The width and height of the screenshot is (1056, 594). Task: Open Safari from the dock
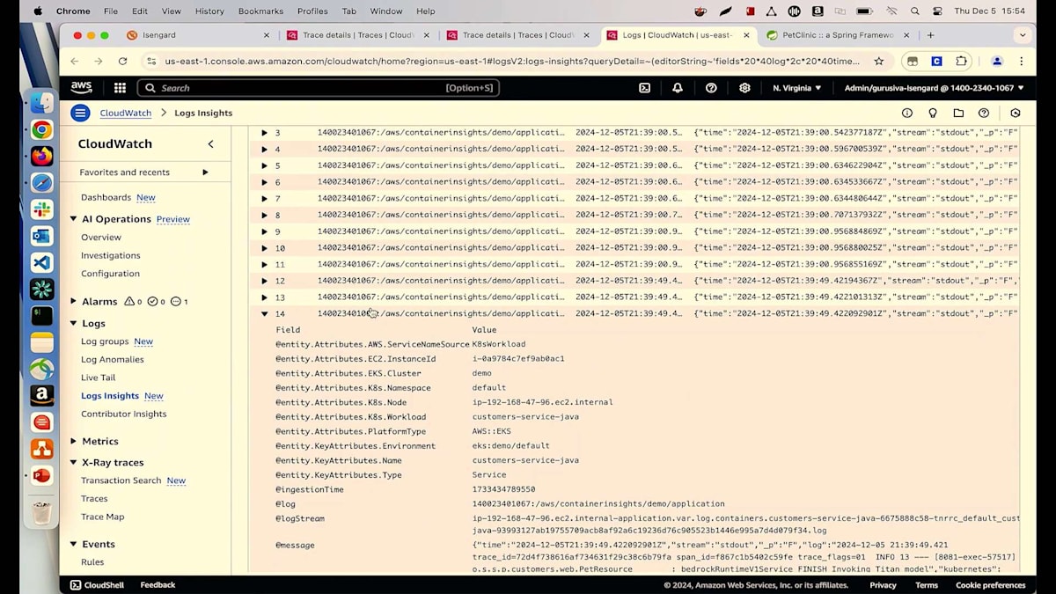click(x=41, y=183)
